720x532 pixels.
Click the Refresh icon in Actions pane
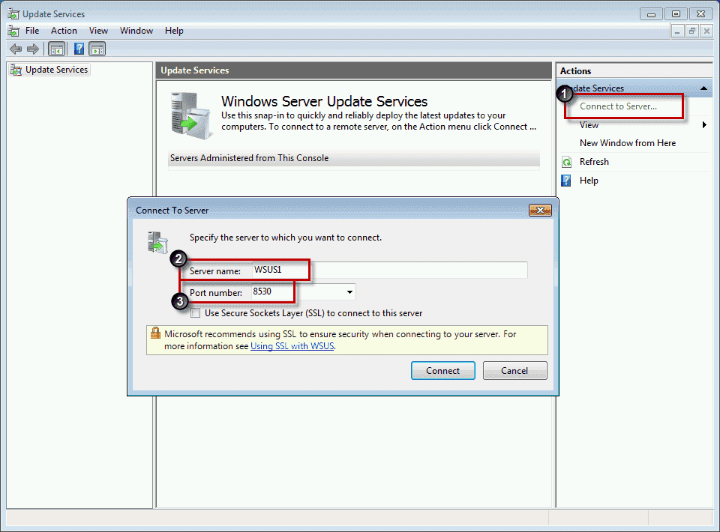pyautogui.click(x=565, y=161)
